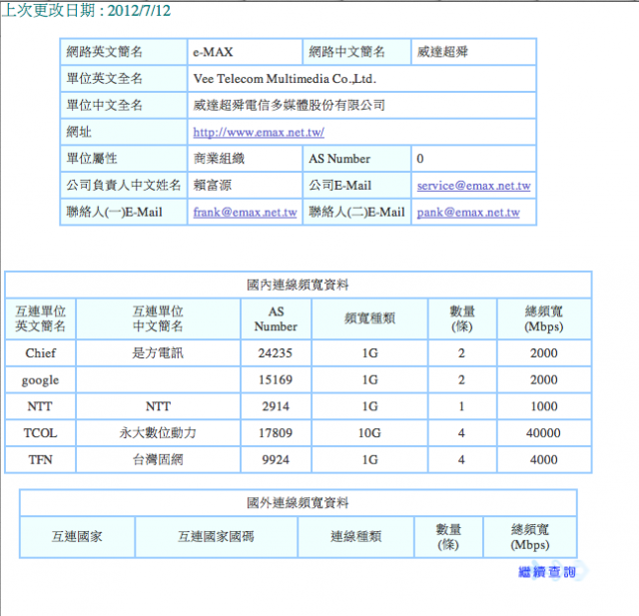The width and height of the screenshot is (639, 616).
Task: Click the Vee Telecom Multimedia Co.,Ltd. text
Action: pyautogui.click(x=285, y=79)
